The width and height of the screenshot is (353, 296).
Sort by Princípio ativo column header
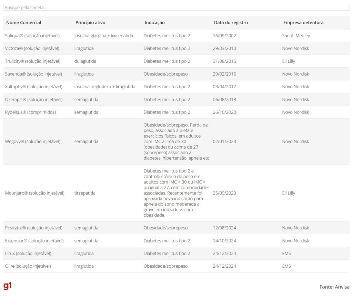[x=90, y=23]
